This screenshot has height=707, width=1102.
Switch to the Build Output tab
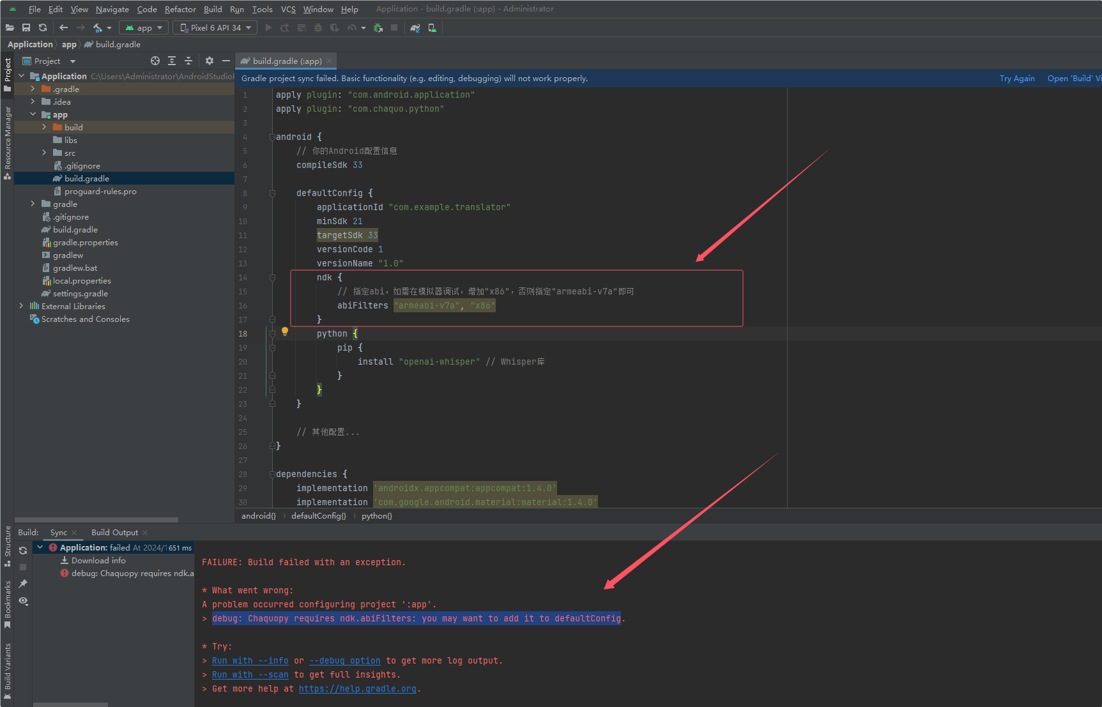click(x=115, y=532)
